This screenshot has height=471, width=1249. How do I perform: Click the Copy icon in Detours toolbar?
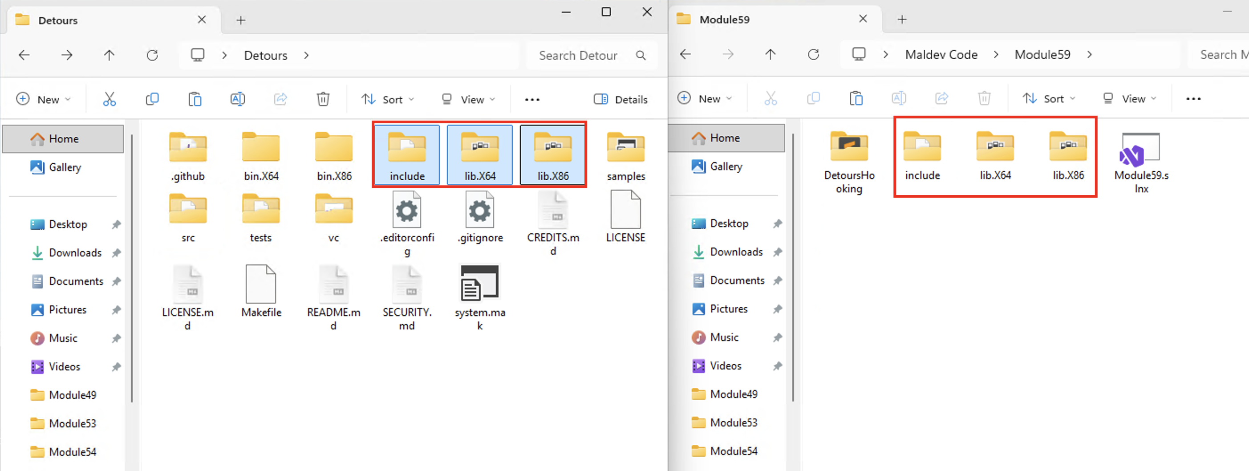152,99
